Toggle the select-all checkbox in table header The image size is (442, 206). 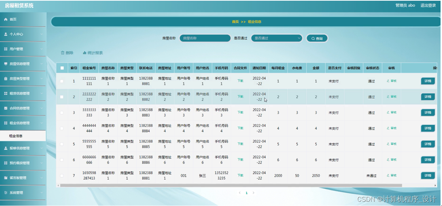pos(62,68)
